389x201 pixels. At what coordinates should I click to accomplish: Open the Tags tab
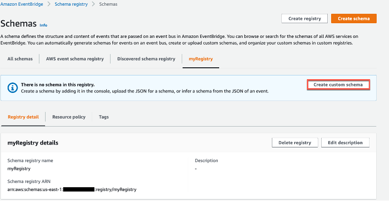103,117
